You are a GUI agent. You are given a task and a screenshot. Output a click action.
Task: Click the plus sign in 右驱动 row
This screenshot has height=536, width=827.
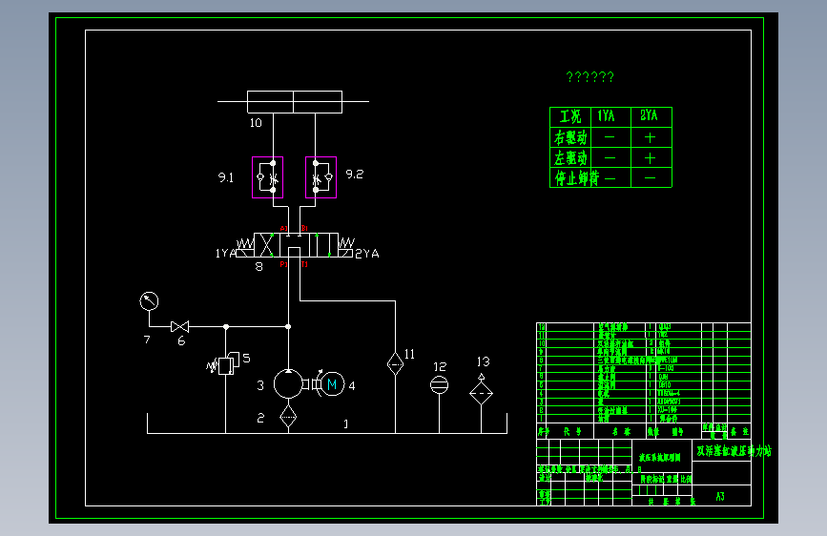coord(650,138)
